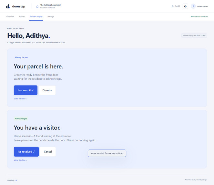Image resolution: width=214 pixels, height=185 pixels.
Task: Click the Browser display not a Fire TV app badge
Action: tap(194, 36)
